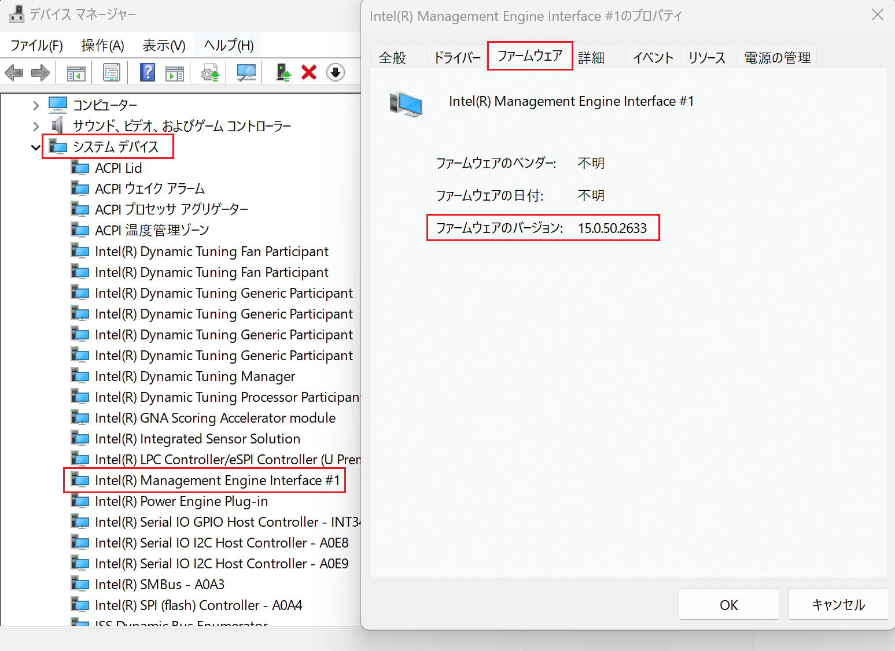Open the 操作(A) menu
This screenshot has width=895, height=651.
click(x=103, y=45)
